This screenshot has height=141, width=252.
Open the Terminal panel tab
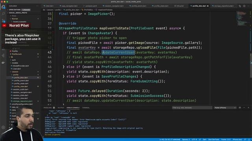pyautogui.click(x=86, y=108)
